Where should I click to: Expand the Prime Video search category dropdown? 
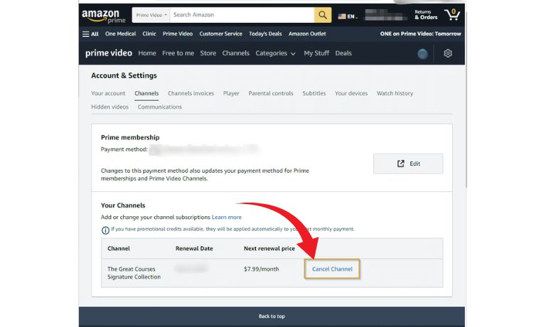(151, 15)
